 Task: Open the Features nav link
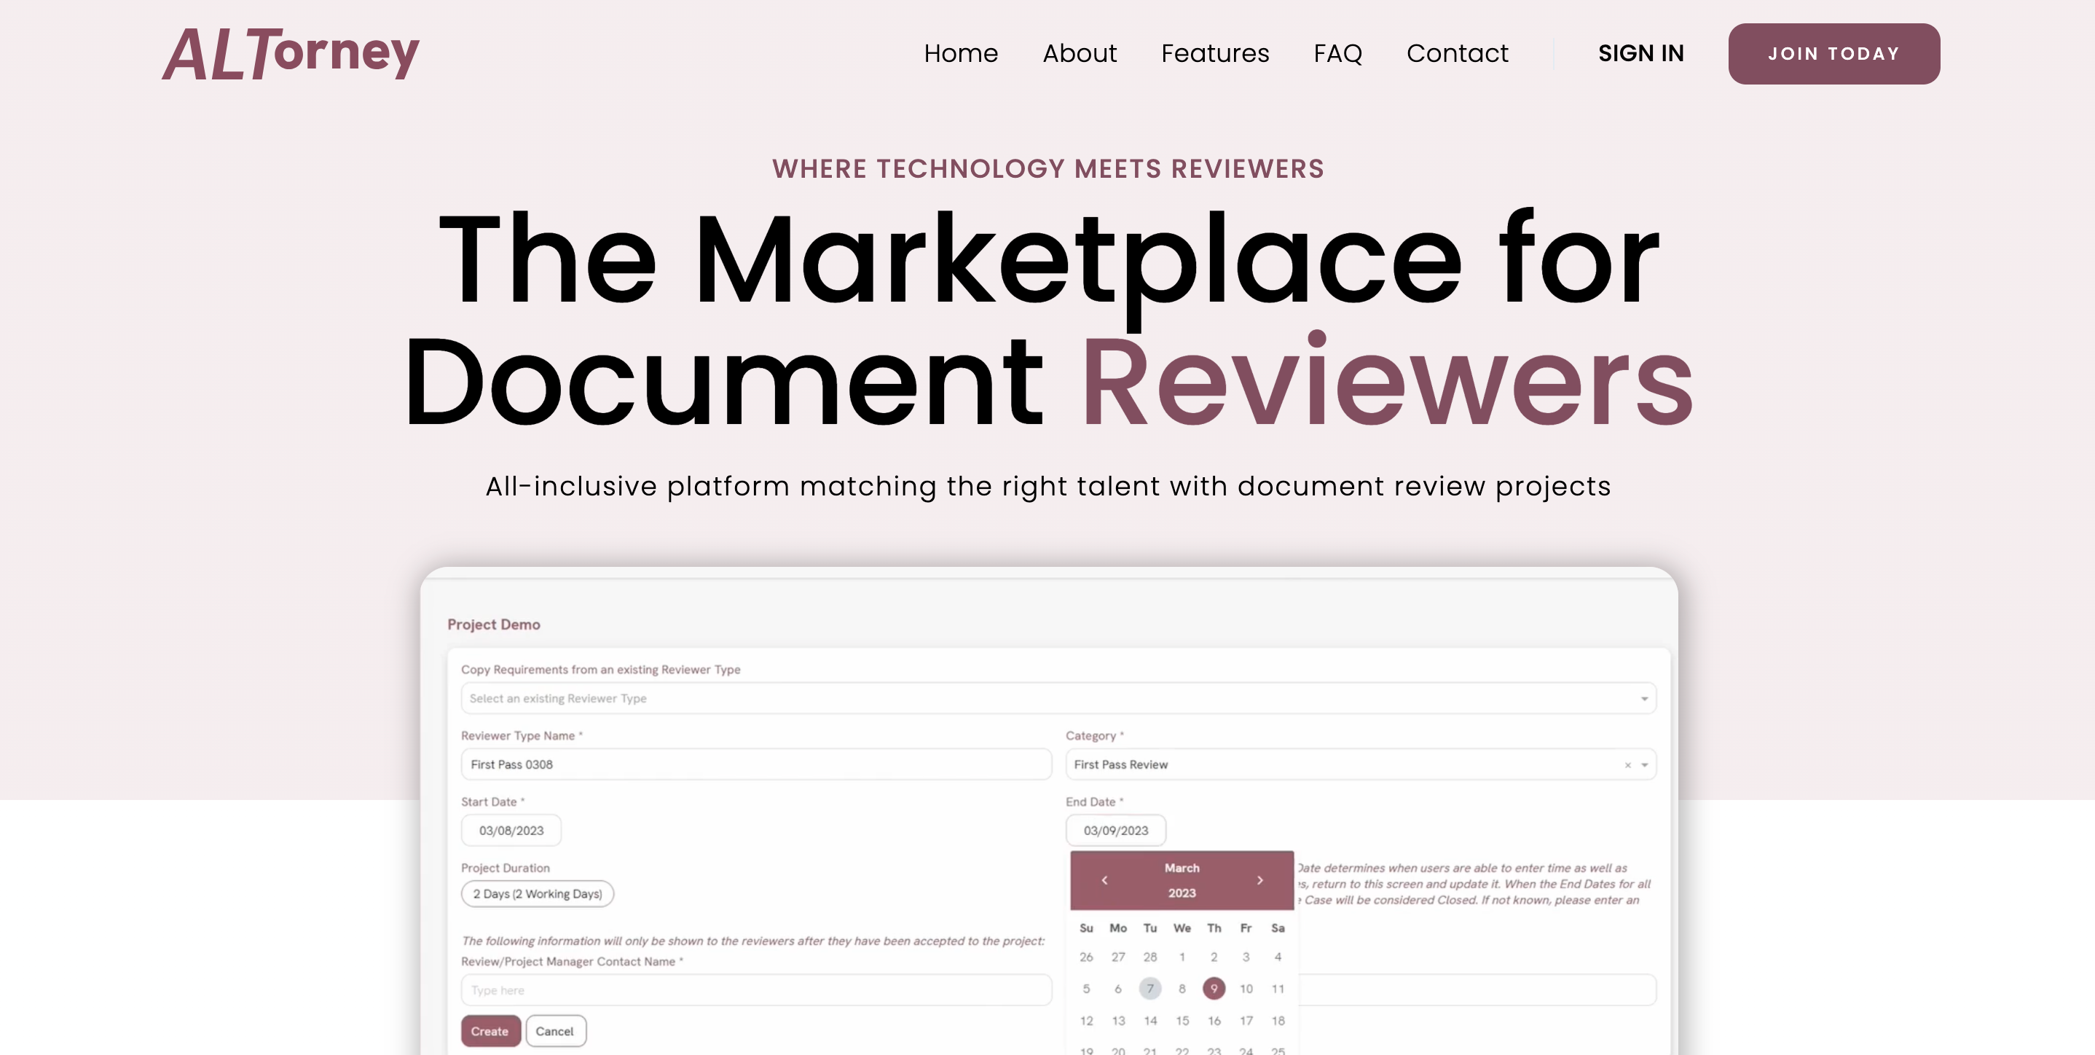point(1214,54)
